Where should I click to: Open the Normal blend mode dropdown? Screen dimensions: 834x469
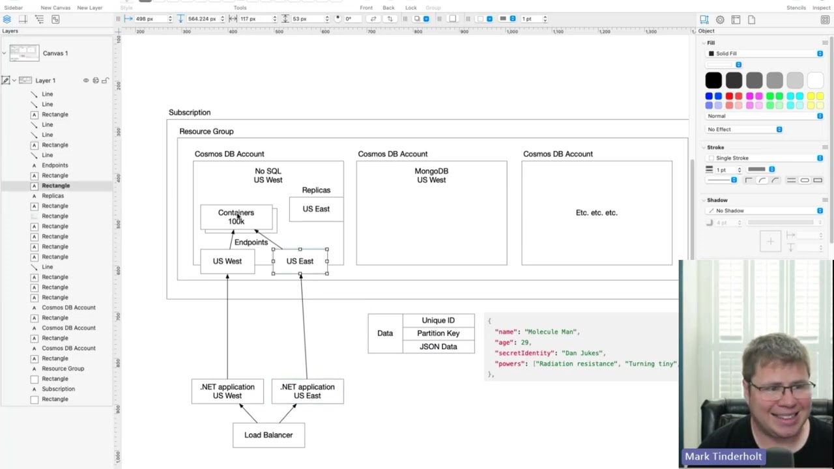pyautogui.click(x=765, y=116)
